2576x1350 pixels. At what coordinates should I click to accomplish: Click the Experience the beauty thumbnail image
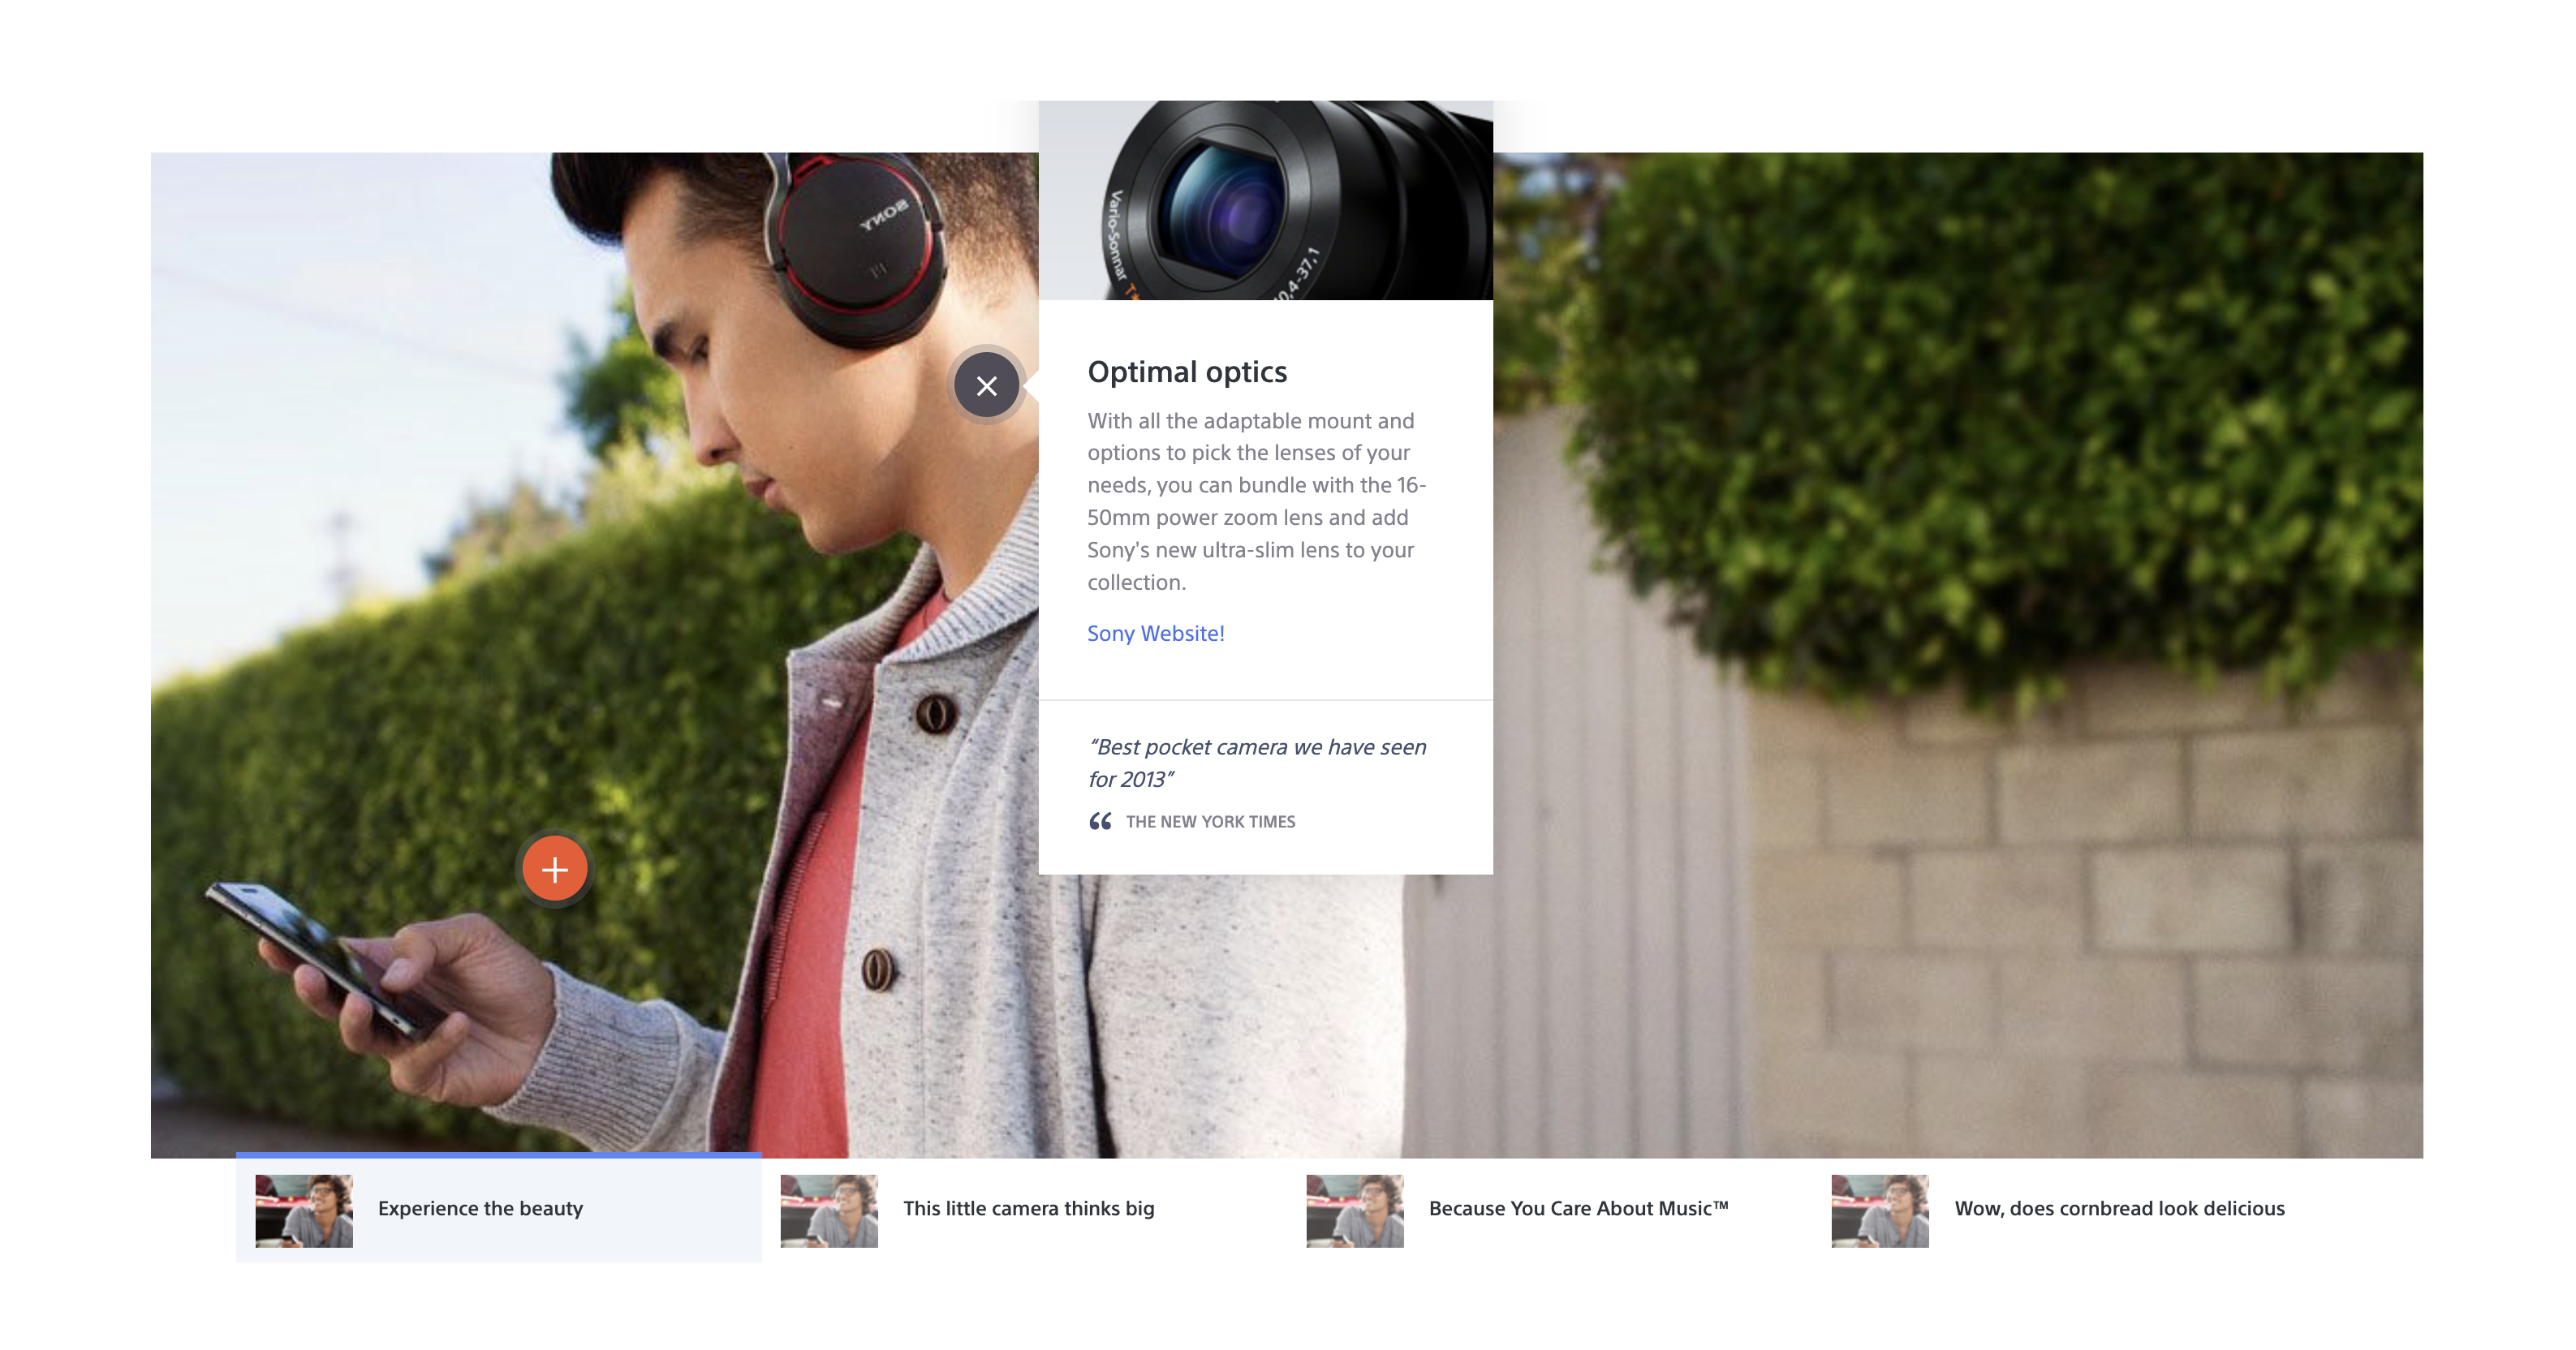(304, 1210)
